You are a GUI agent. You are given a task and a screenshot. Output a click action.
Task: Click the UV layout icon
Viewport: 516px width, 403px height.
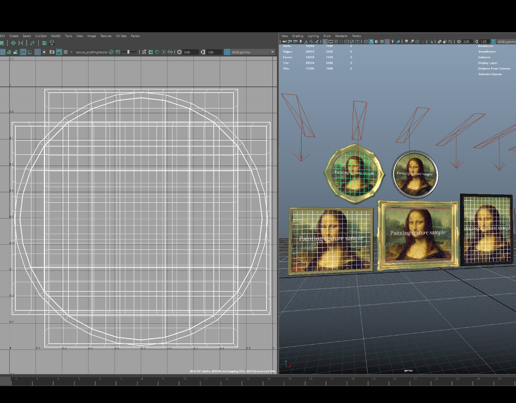(44, 42)
